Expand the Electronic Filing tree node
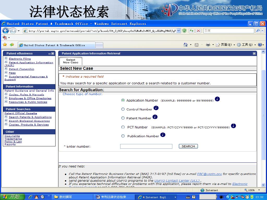Screen dimensions: 267x200 point(6,58)
